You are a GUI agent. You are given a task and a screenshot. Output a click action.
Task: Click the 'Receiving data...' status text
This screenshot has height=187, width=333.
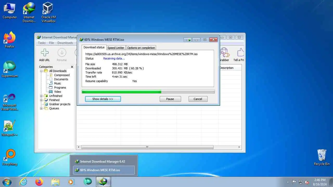tap(114, 58)
